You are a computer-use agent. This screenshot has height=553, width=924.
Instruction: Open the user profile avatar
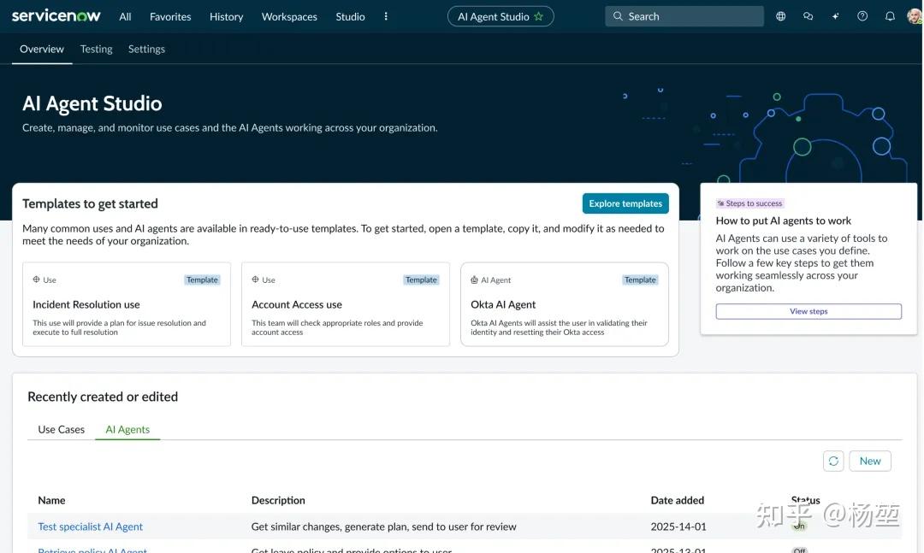[915, 16]
